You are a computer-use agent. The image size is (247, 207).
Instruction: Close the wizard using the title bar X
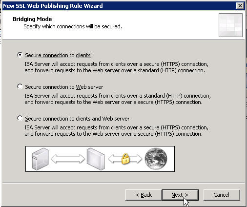[240, 6]
